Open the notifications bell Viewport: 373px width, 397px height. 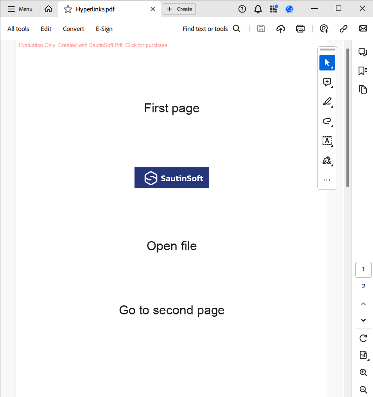coord(258,9)
